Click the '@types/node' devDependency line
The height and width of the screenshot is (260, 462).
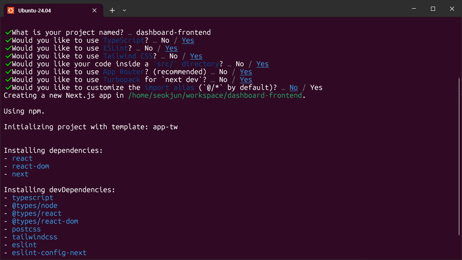[35, 205]
